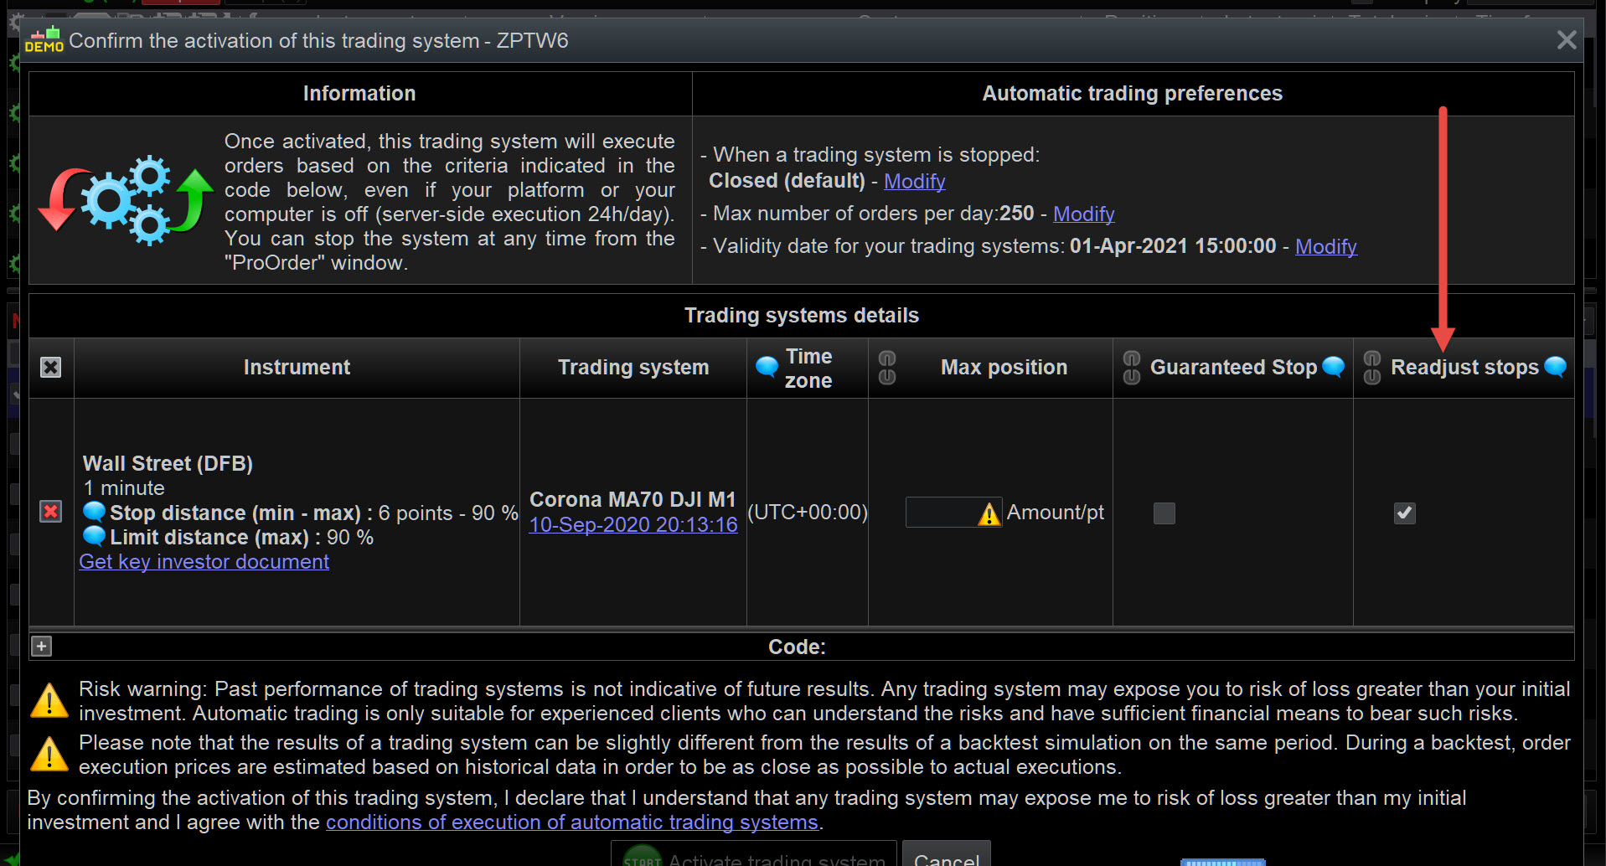The width and height of the screenshot is (1606, 866).
Task: Open the Get key investor document link
Action: [x=204, y=562]
